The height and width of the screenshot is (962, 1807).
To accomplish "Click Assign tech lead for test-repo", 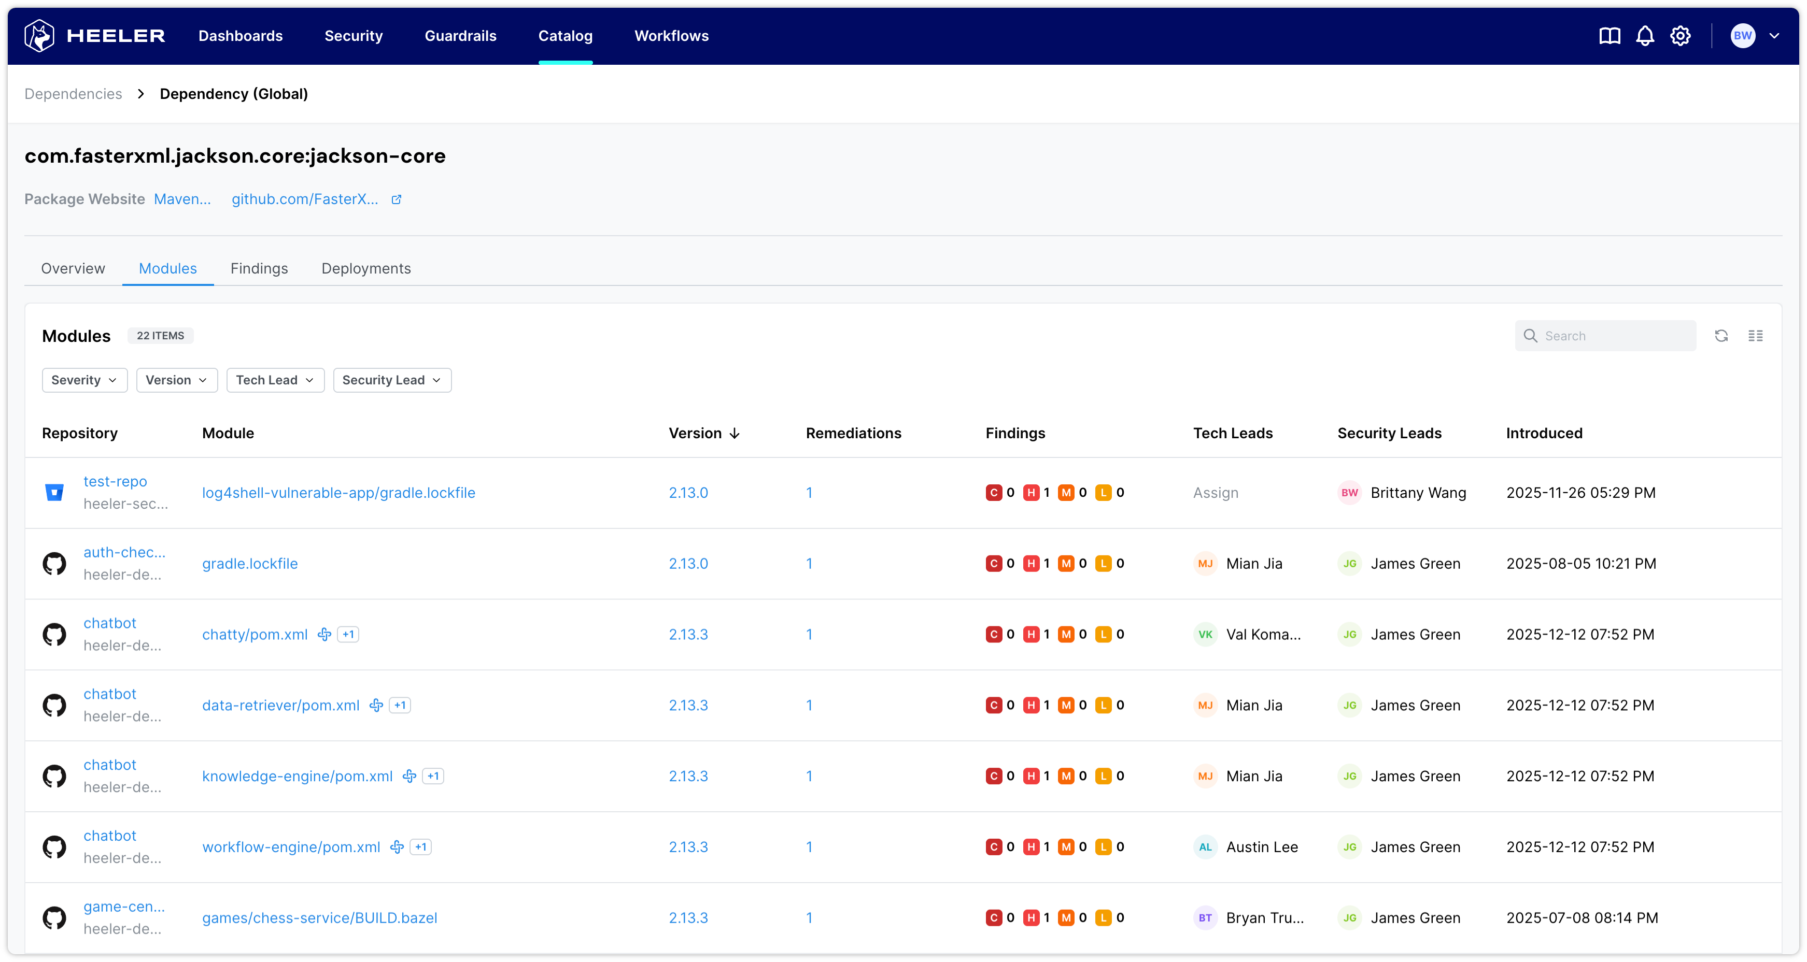I will tap(1216, 493).
